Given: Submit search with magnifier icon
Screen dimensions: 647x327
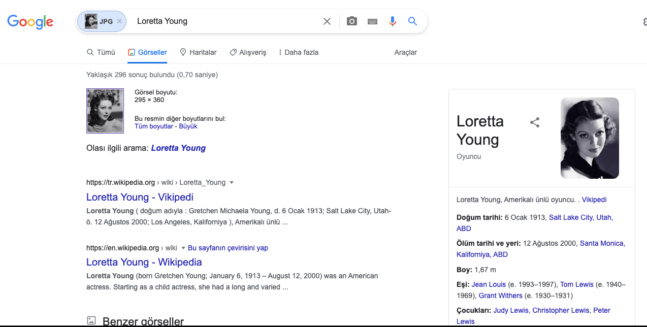Looking at the screenshot, I should tap(412, 21).
